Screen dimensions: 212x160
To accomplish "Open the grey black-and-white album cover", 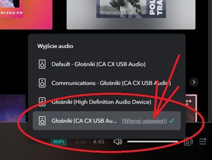I will 131,15.
